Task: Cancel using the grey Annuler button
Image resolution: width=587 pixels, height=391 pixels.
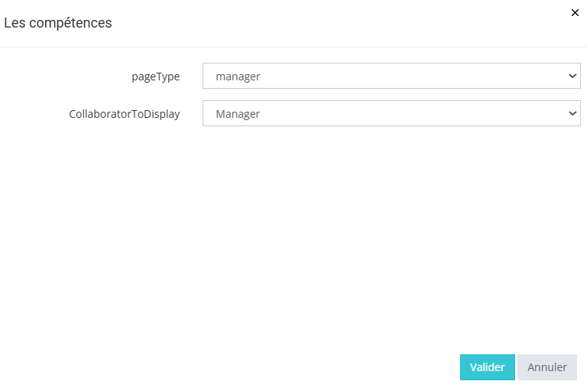Action: (546, 367)
